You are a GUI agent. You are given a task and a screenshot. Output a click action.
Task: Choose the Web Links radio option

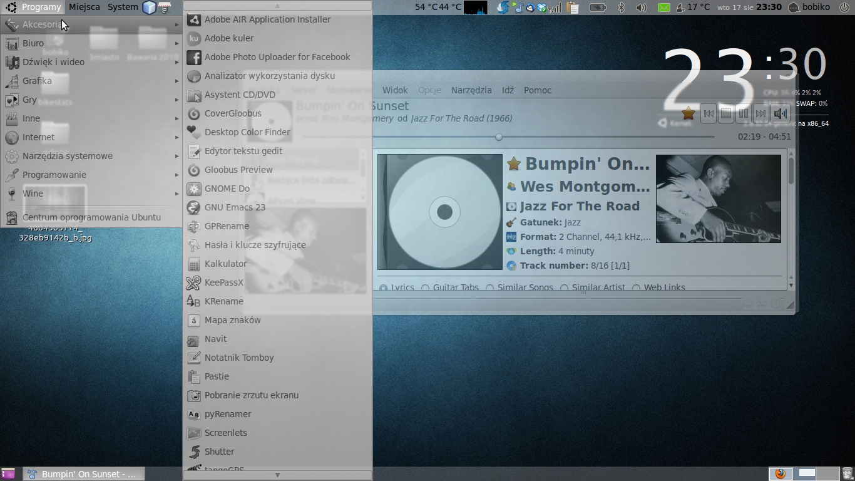click(x=637, y=288)
